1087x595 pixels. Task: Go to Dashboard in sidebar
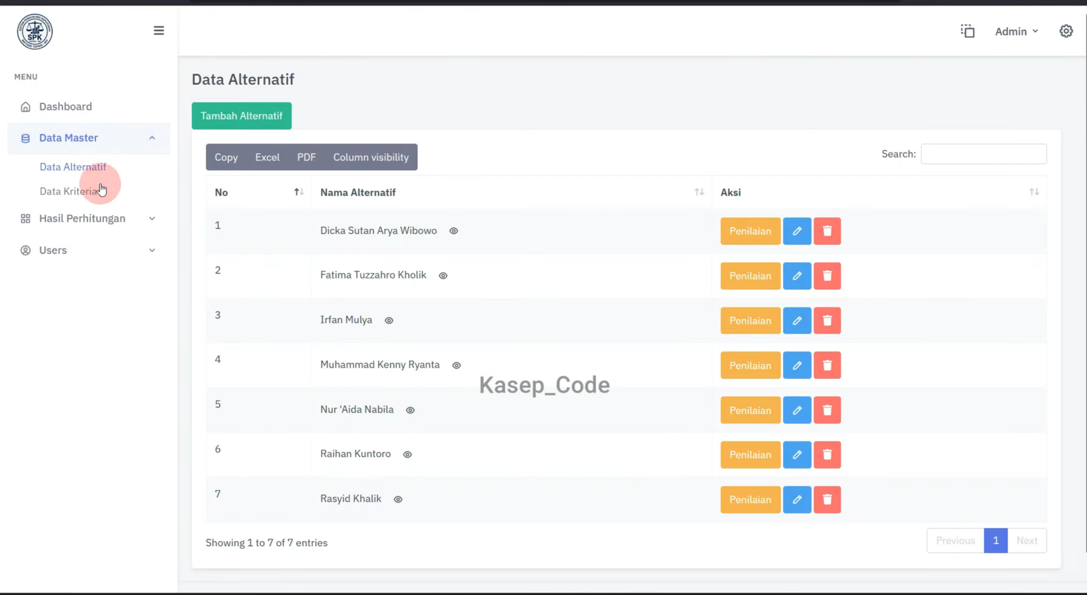[x=65, y=107]
